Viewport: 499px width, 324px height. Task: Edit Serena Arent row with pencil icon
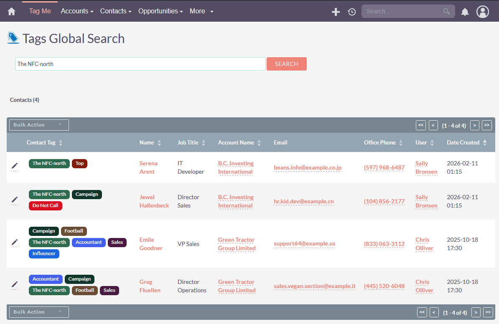[15, 166]
